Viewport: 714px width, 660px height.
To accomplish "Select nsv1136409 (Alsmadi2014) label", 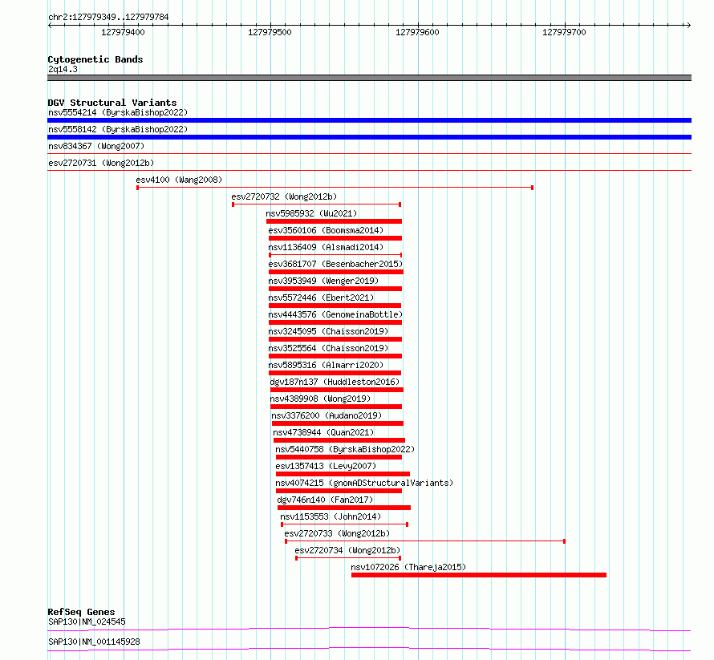I will click(326, 247).
